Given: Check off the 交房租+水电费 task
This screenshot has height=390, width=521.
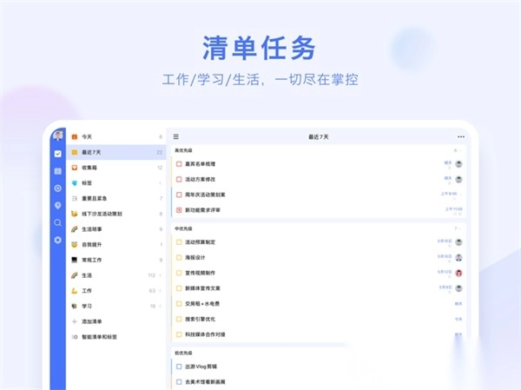Looking at the screenshot, I should [x=179, y=303].
